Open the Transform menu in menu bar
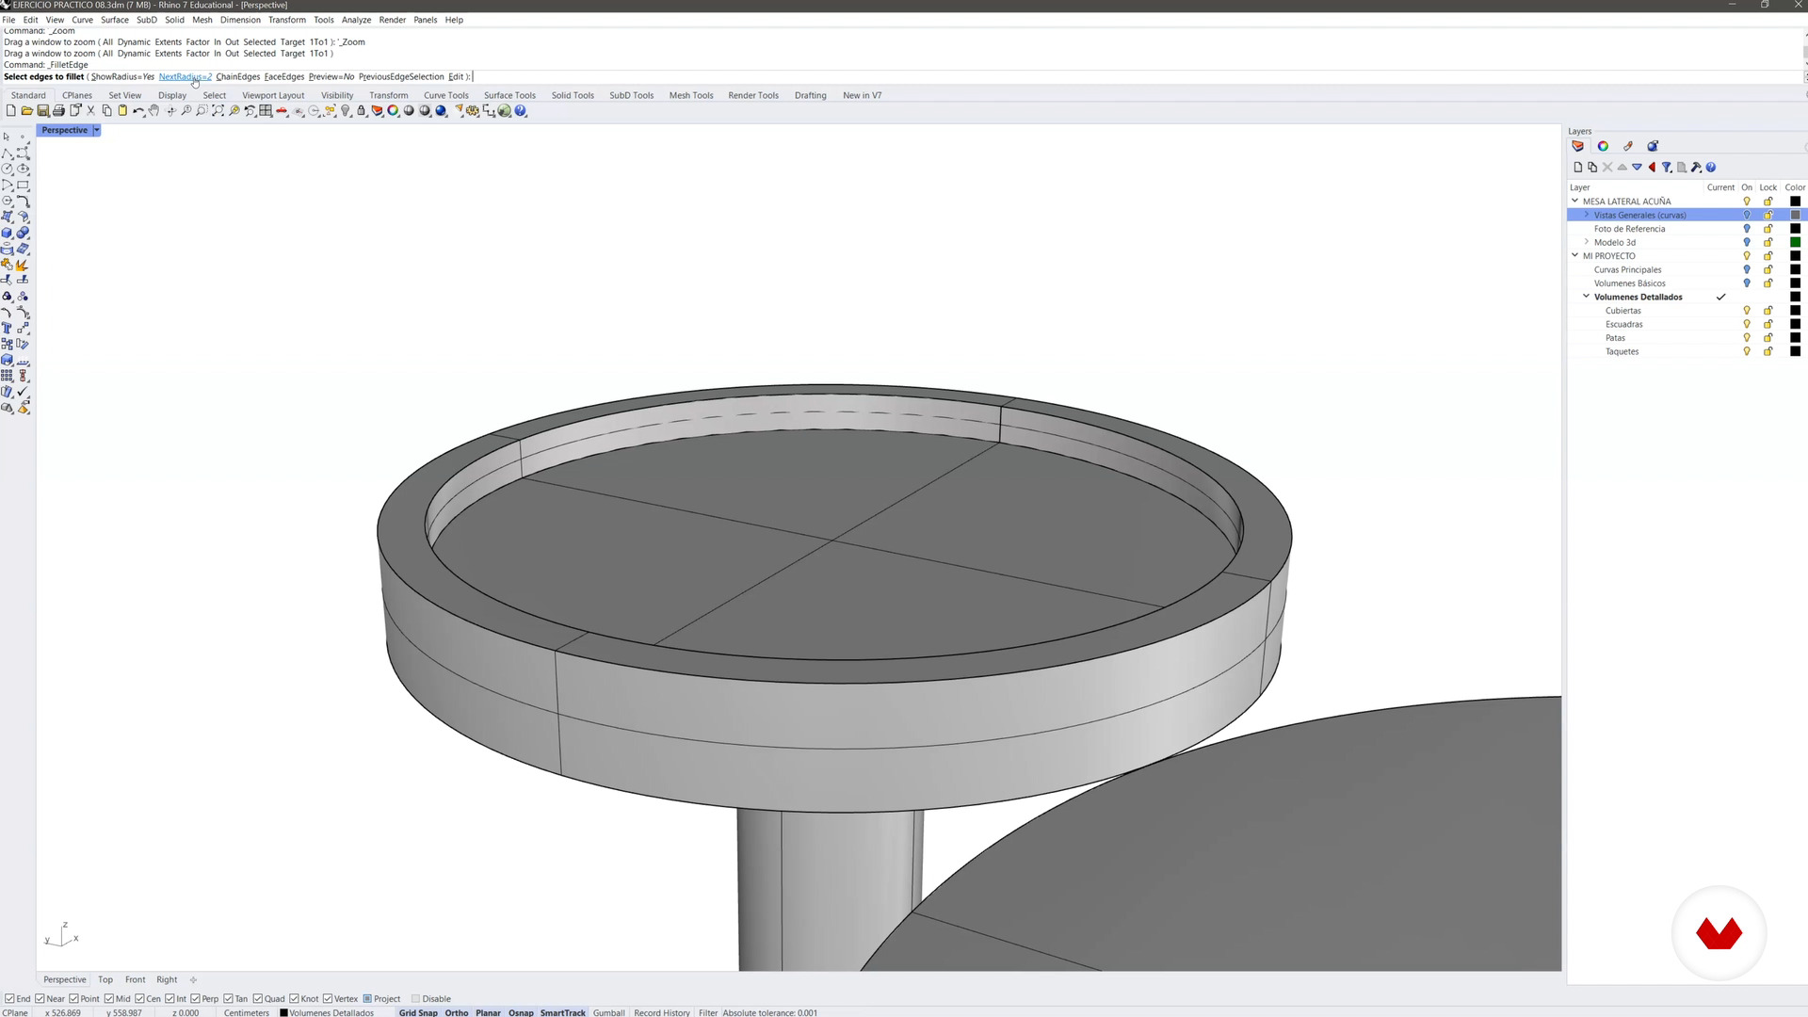The width and height of the screenshot is (1808, 1017). pyautogui.click(x=287, y=20)
